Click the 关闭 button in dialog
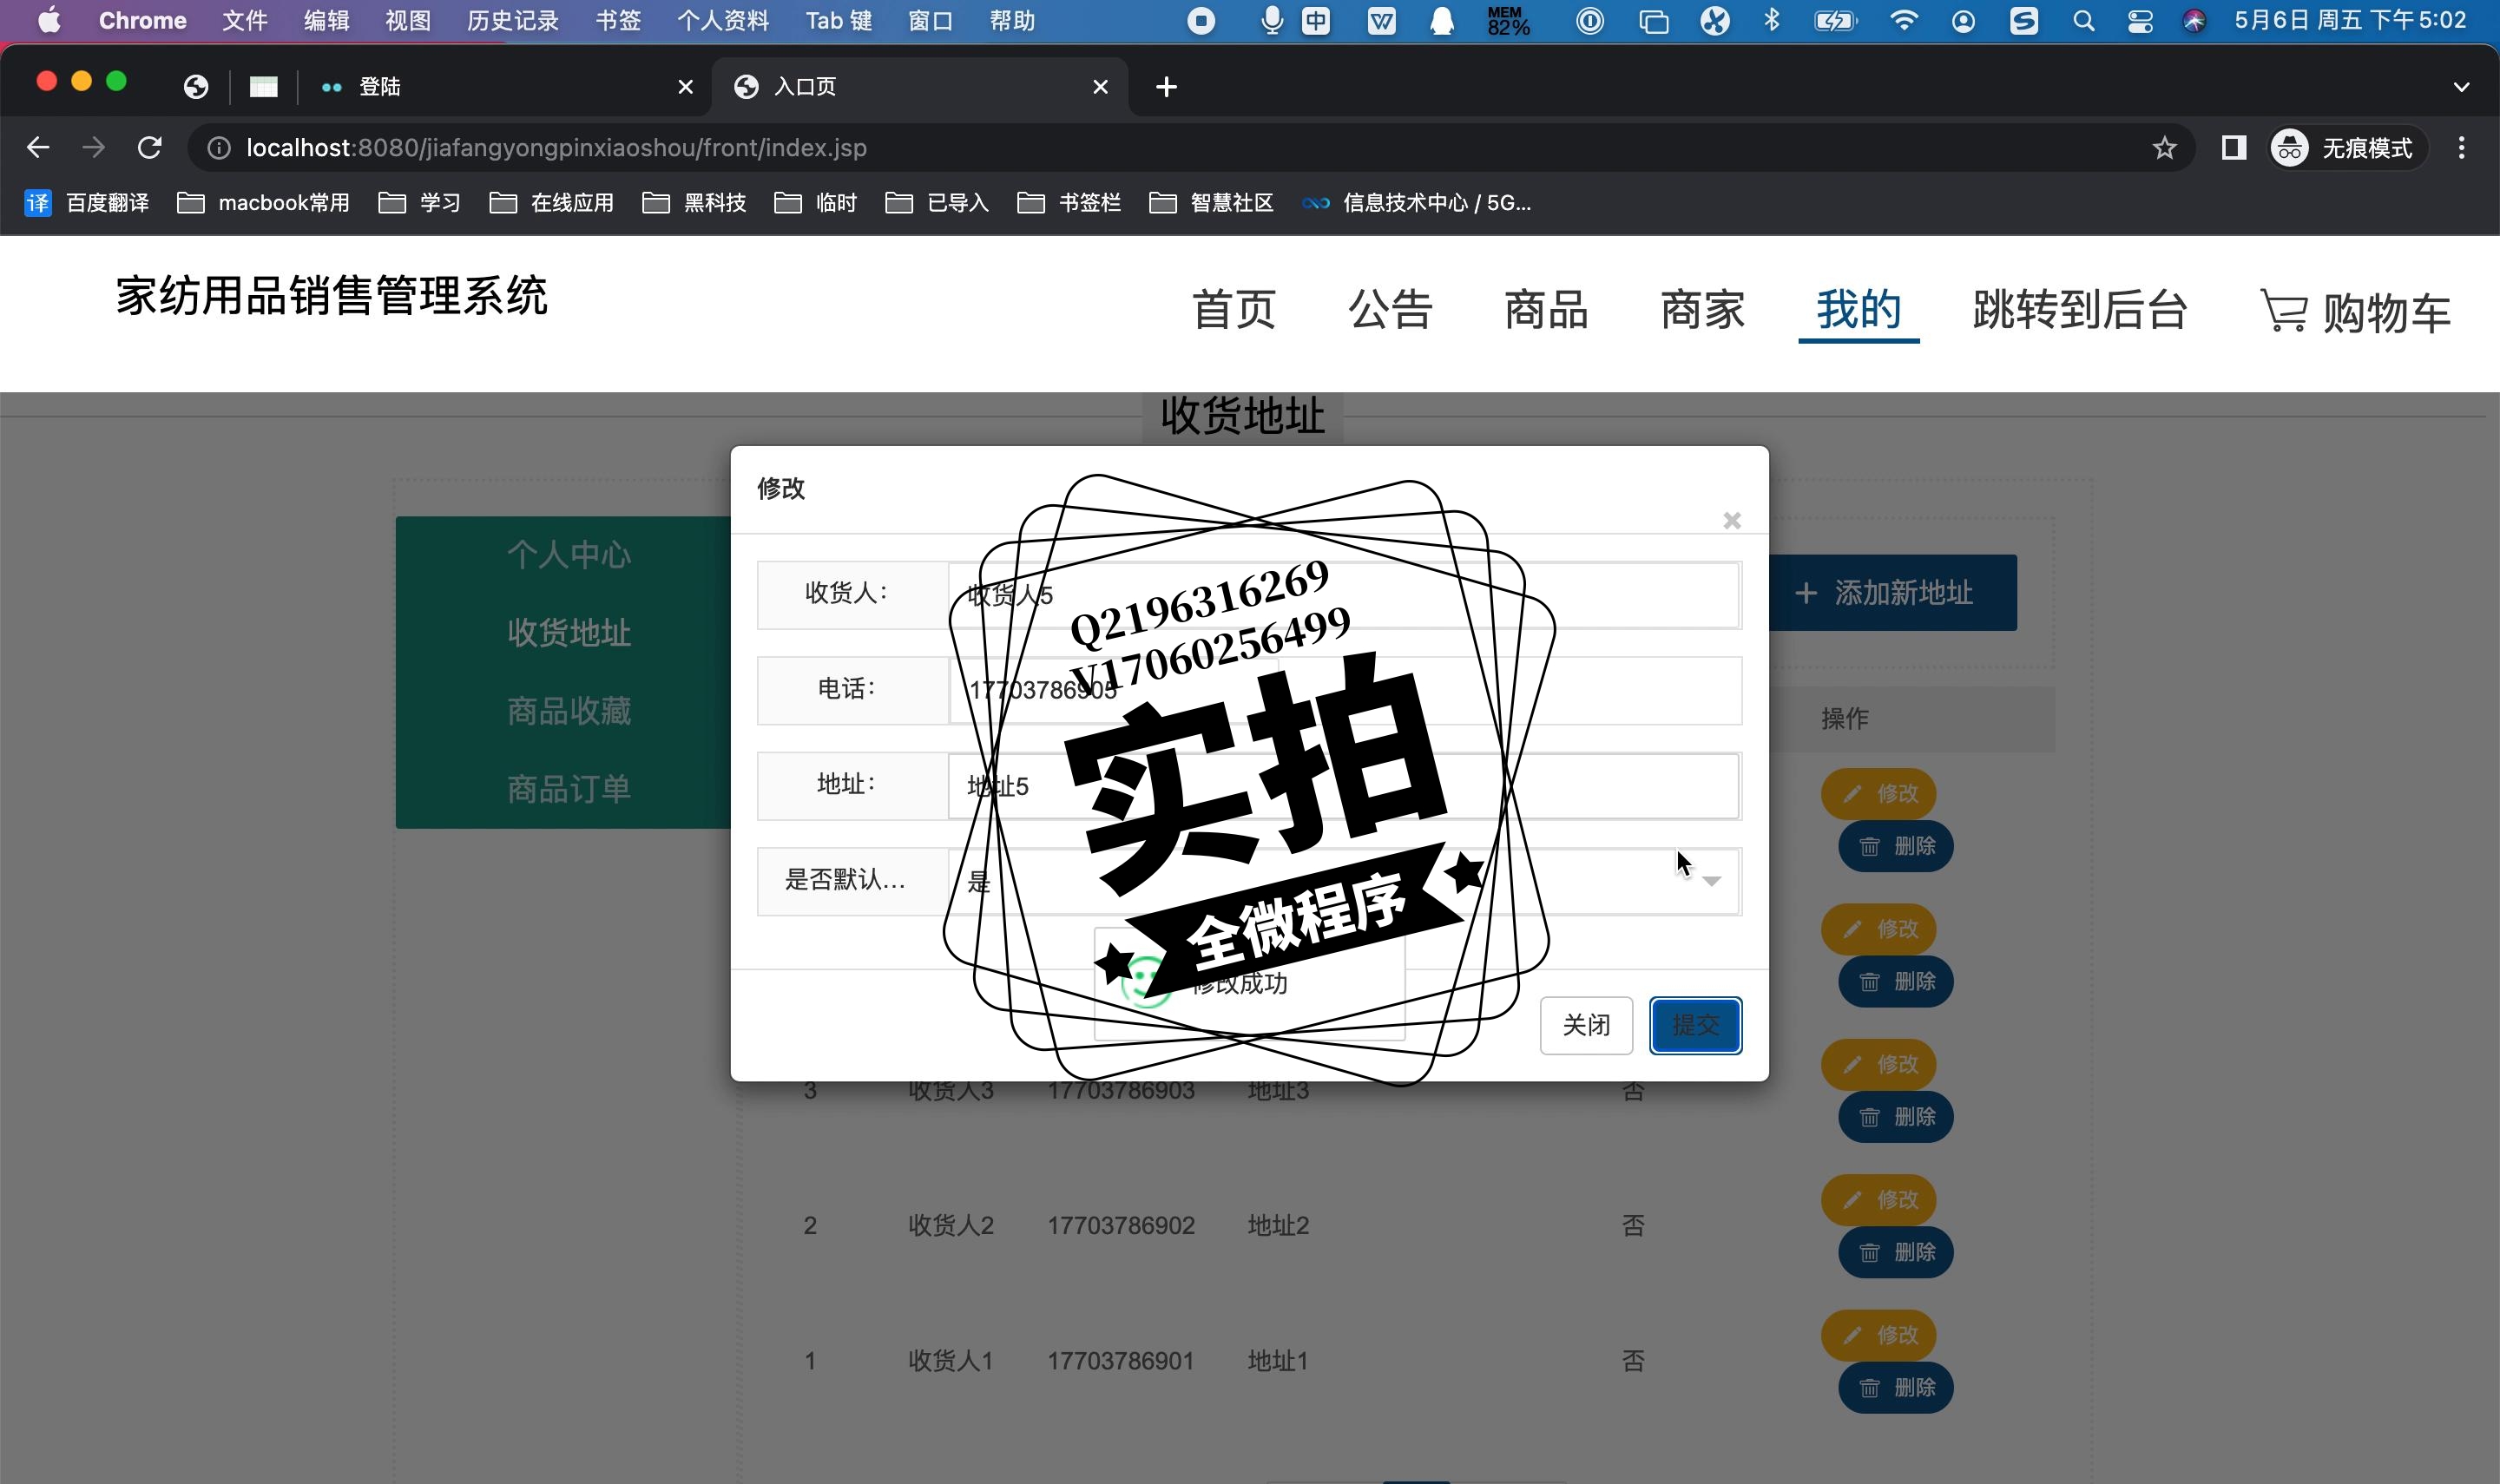The height and width of the screenshot is (1484, 2500). coord(1586,1025)
